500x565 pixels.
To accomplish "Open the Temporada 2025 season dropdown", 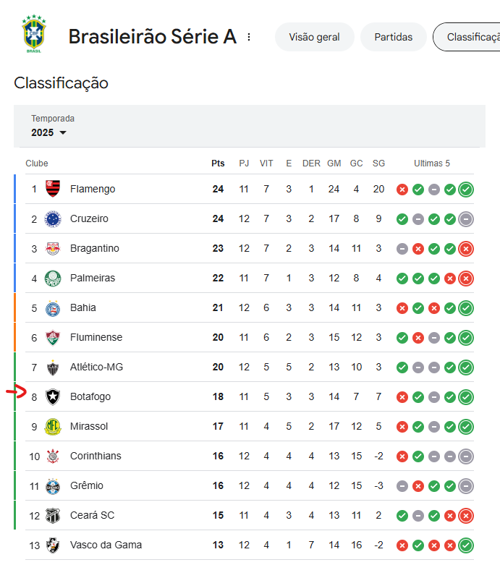I will click(49, 132).
